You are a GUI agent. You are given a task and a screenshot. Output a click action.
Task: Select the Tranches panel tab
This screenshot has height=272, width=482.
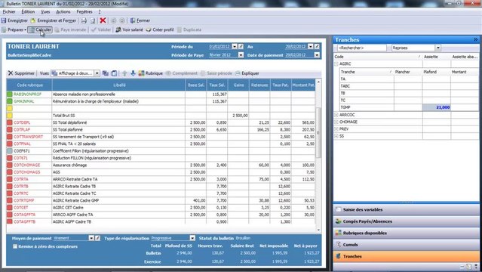coord(406,257)
